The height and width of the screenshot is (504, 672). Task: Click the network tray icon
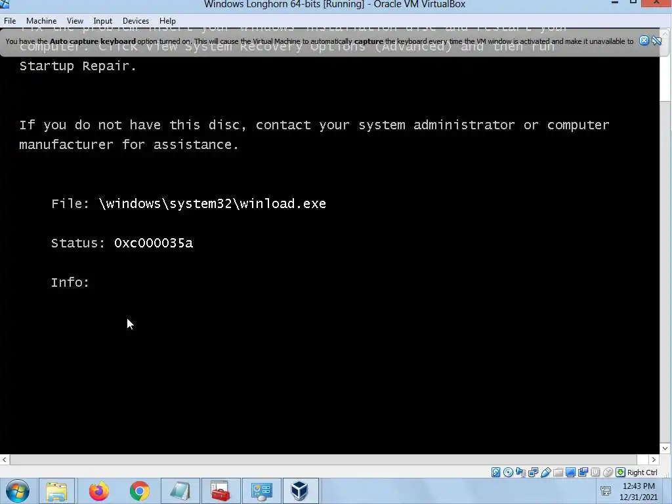click(606, 491)
